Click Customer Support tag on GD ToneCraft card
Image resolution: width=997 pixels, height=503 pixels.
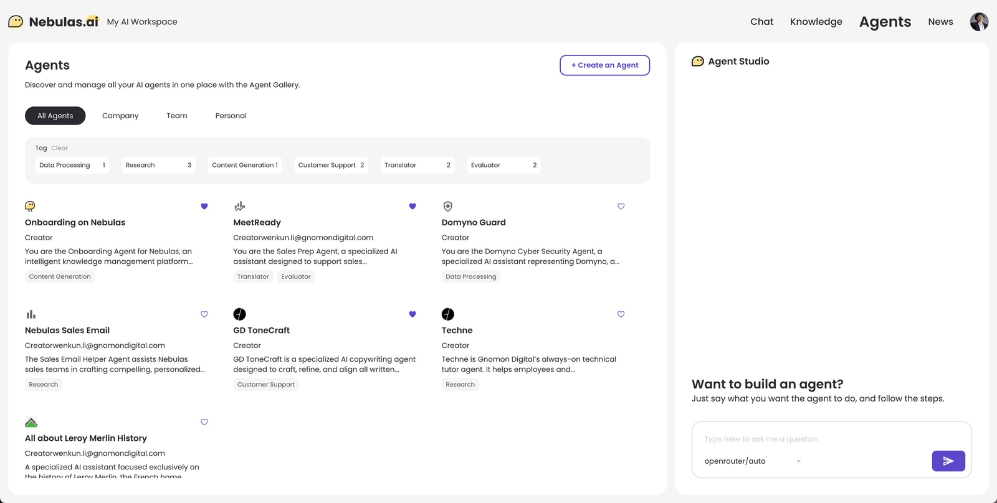[266, 385]
